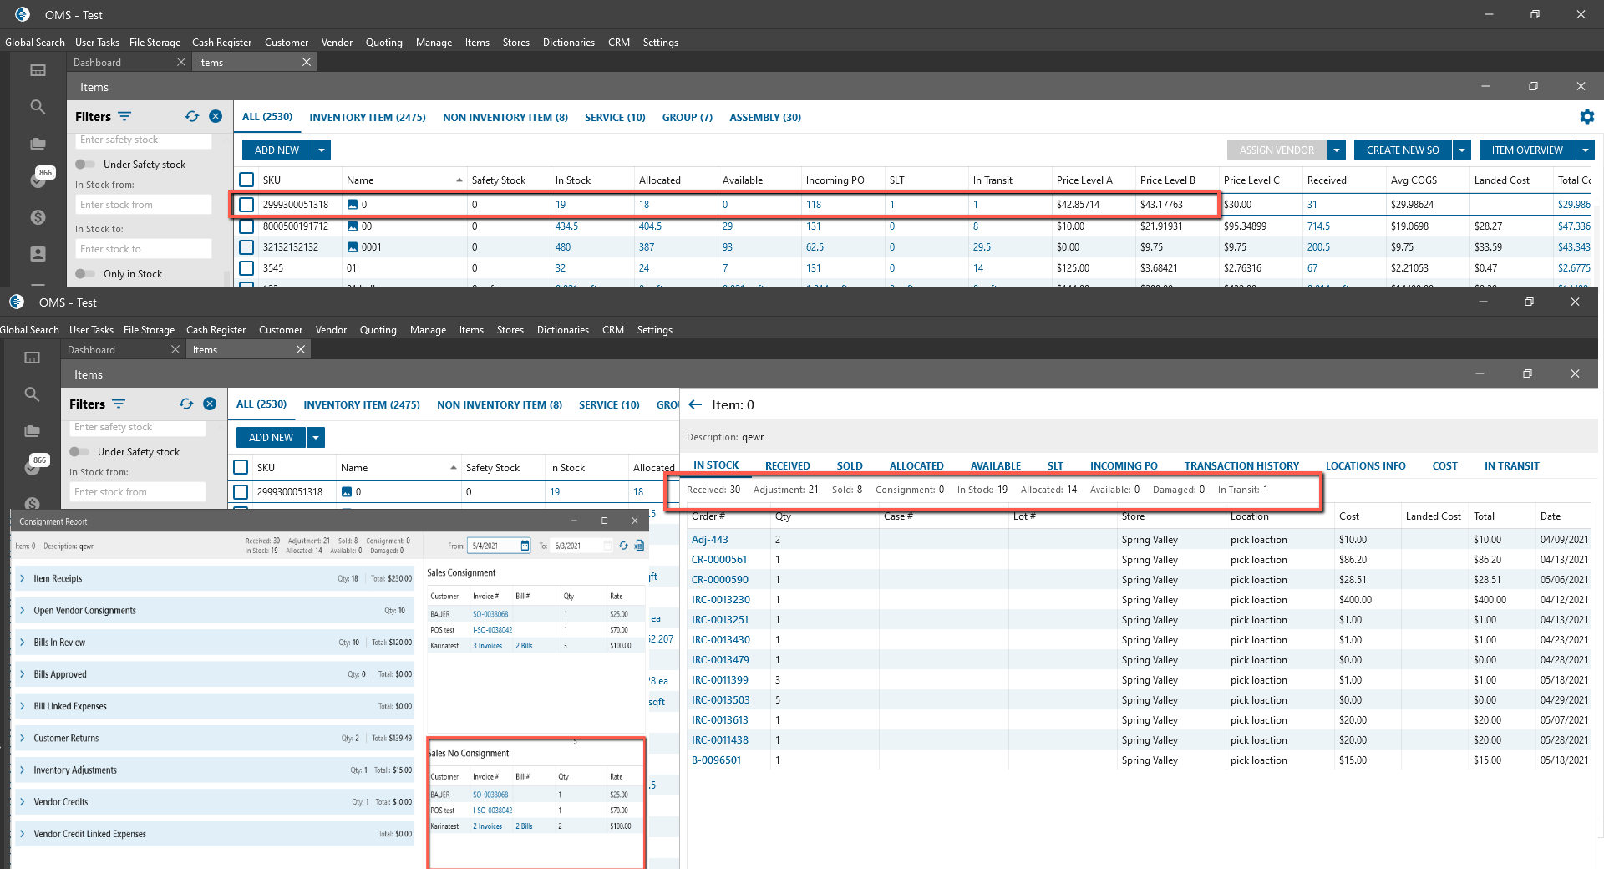The image size is (1604, 869).
Task: Open the contact card icon in upper window sidebar
Action: (38, 254)
